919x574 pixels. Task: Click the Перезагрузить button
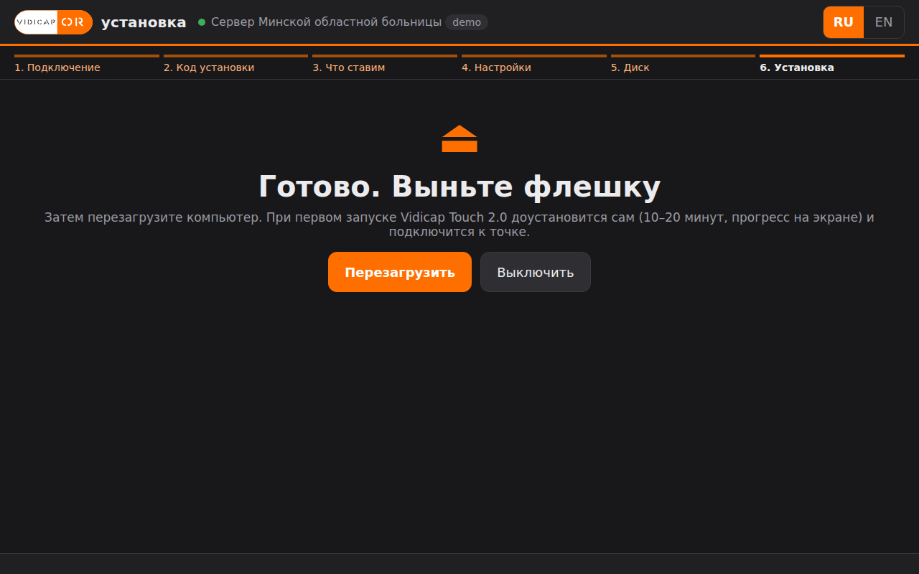pos(400,272)
